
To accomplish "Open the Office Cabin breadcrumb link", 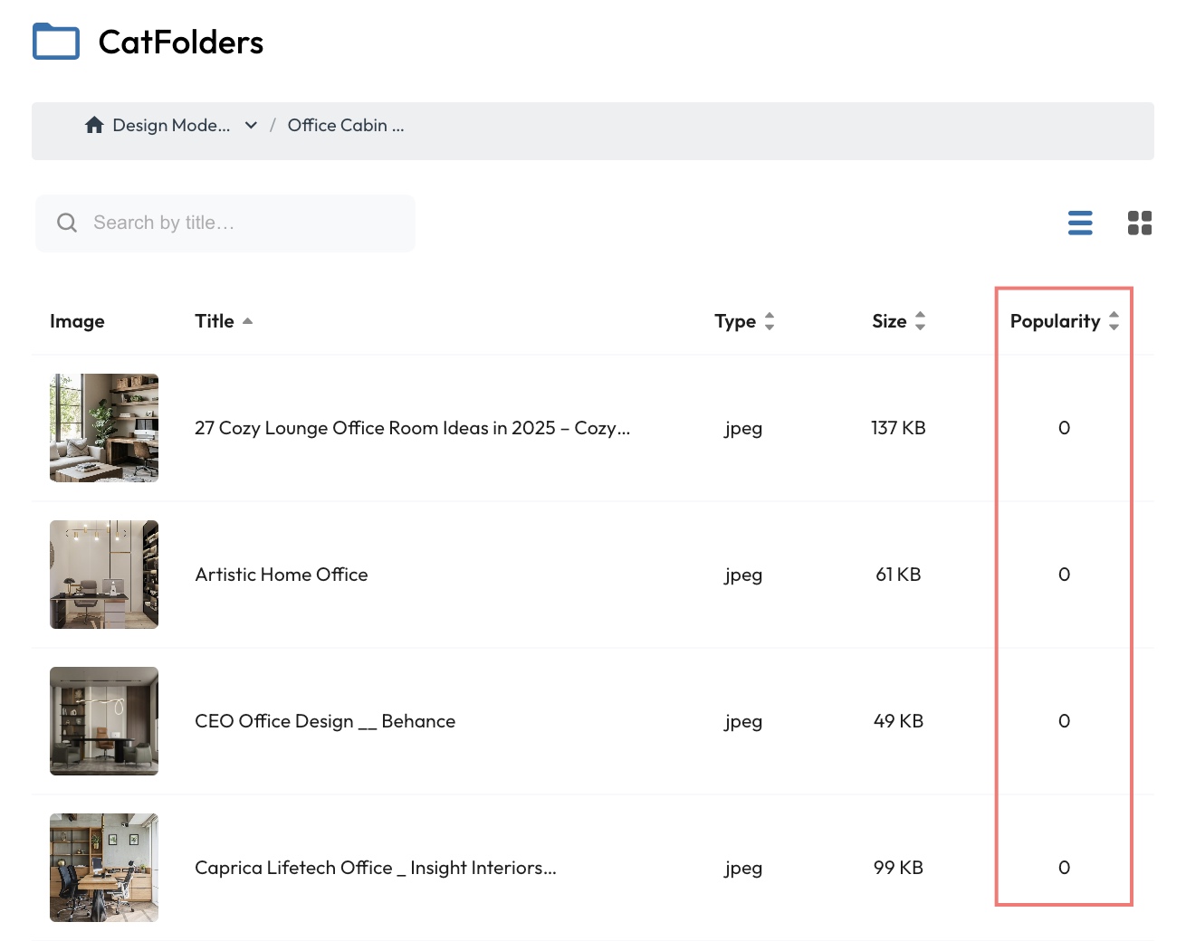I will [346, 125].
